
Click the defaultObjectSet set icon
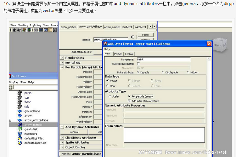tap(20, 143)
